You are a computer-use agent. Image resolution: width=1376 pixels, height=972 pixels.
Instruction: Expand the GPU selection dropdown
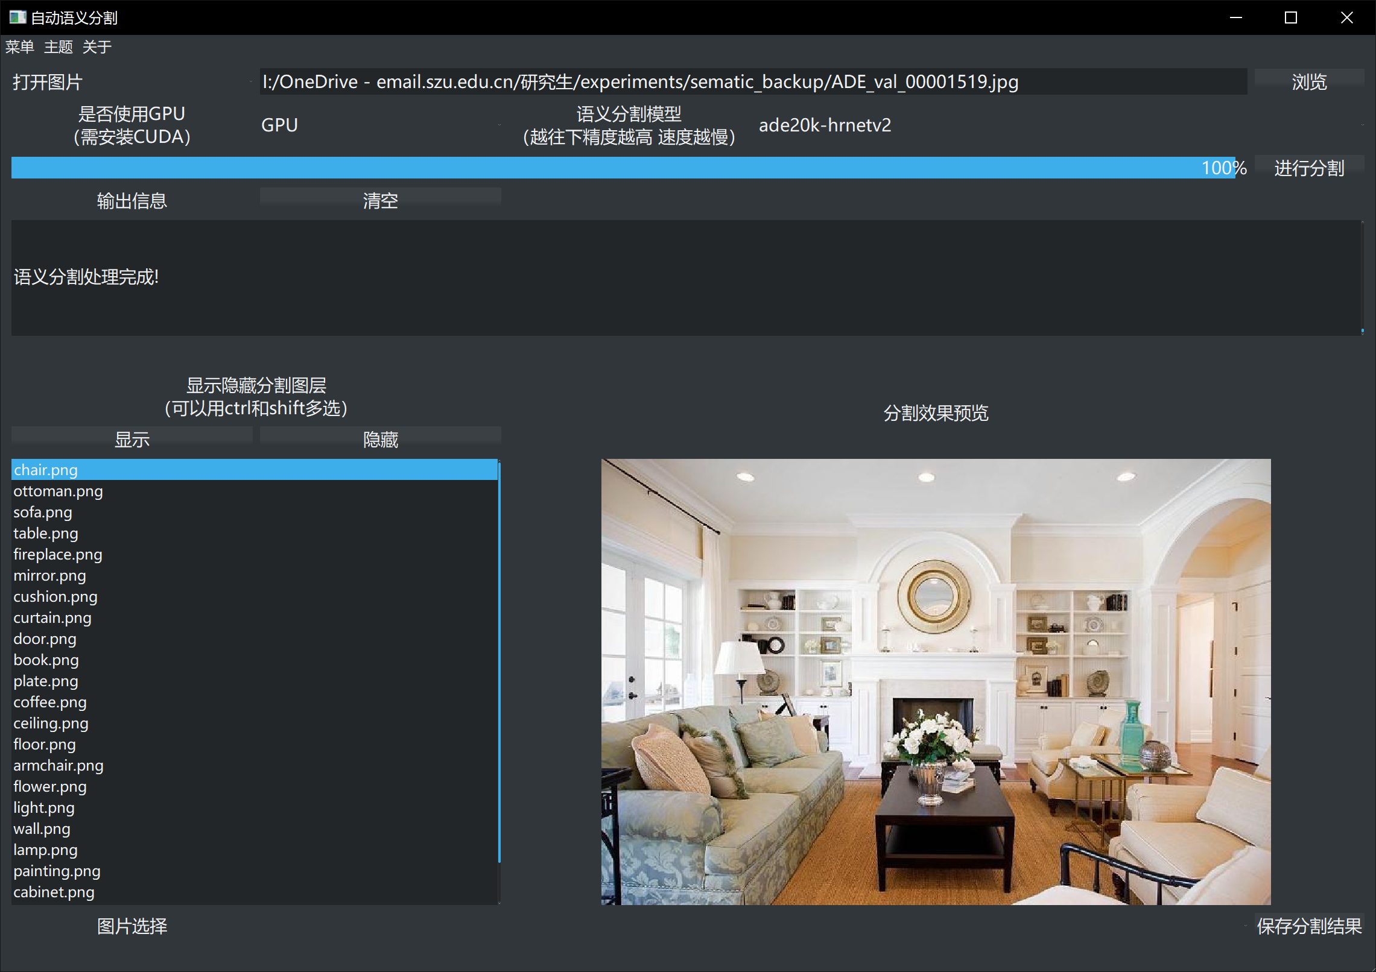click(380, 125)
